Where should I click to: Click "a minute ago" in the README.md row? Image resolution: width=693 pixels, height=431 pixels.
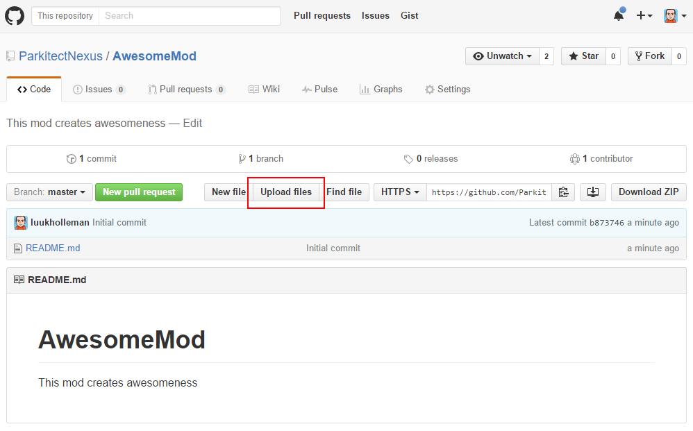click(653, 248)
